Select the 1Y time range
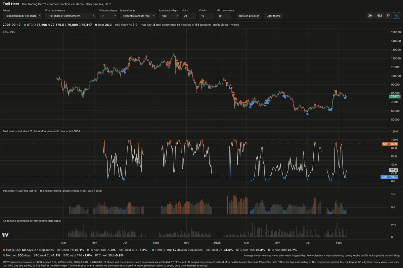 click(388, 16)
